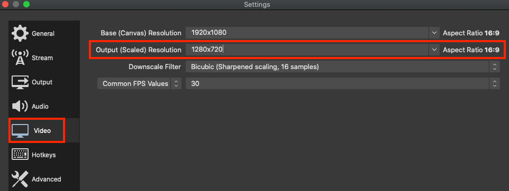The height and width of the screenshot is (191, 509).
Task: Select the General label in the sidebar
Action: pyautogui.click(x=43, y=34)
